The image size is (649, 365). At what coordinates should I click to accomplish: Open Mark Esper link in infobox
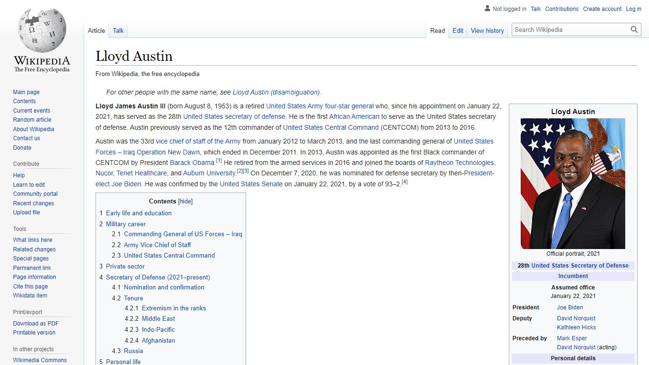[x=572, y=338]
